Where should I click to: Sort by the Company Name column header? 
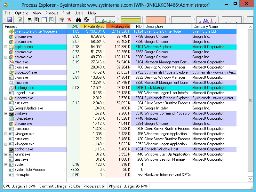tap(214, 27)
